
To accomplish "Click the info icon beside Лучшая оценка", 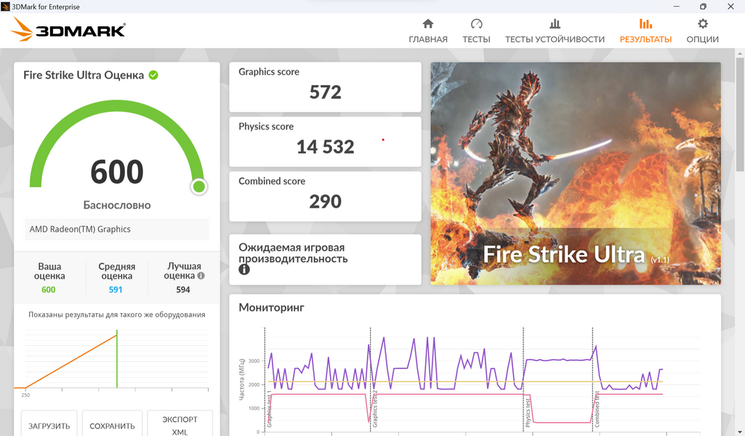I will [x=201, y=276].
